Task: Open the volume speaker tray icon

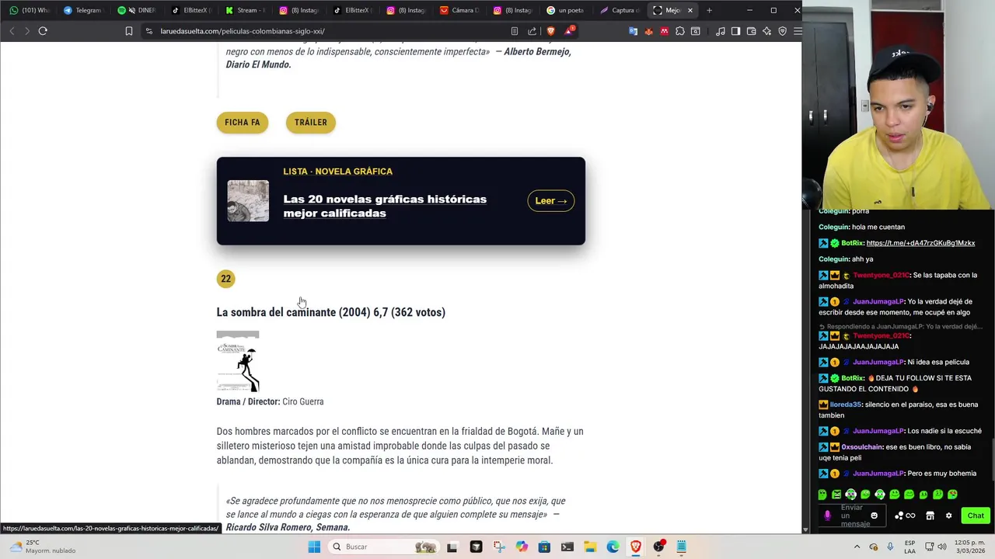Action: tap(942, 547)
